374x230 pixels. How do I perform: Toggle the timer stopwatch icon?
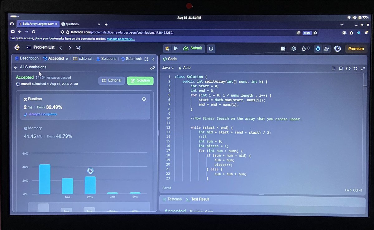318,49
